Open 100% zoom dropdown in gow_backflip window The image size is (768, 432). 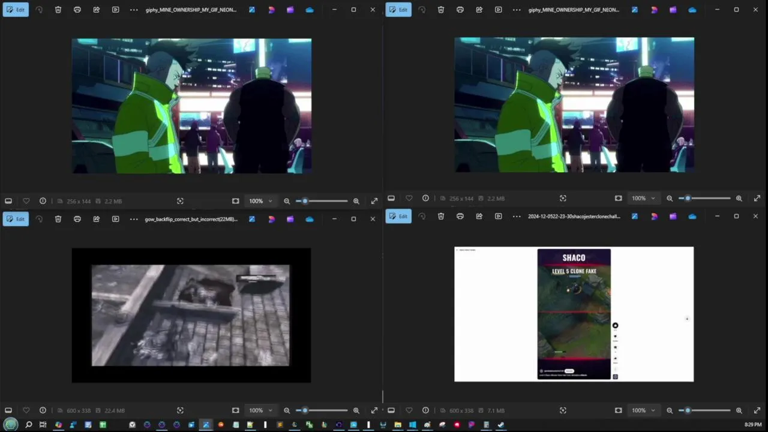point(260,410)
